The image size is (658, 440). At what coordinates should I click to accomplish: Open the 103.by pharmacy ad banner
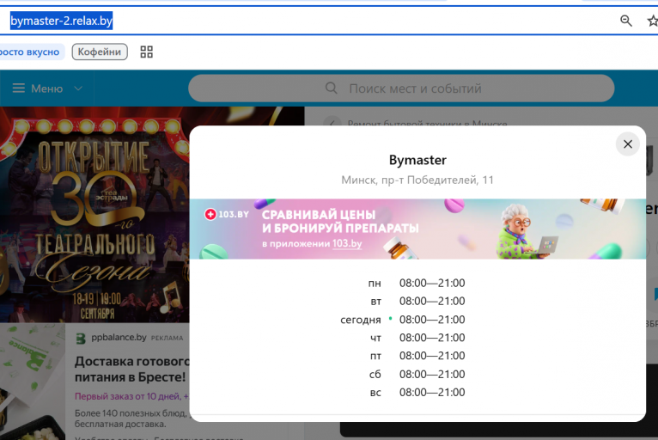point(417,229)
